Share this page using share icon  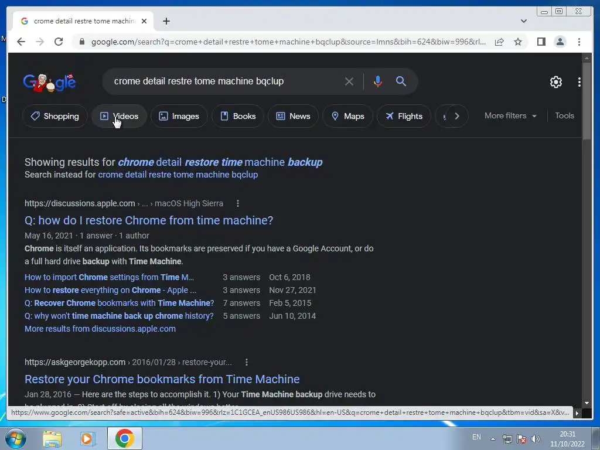coord(499,42)
